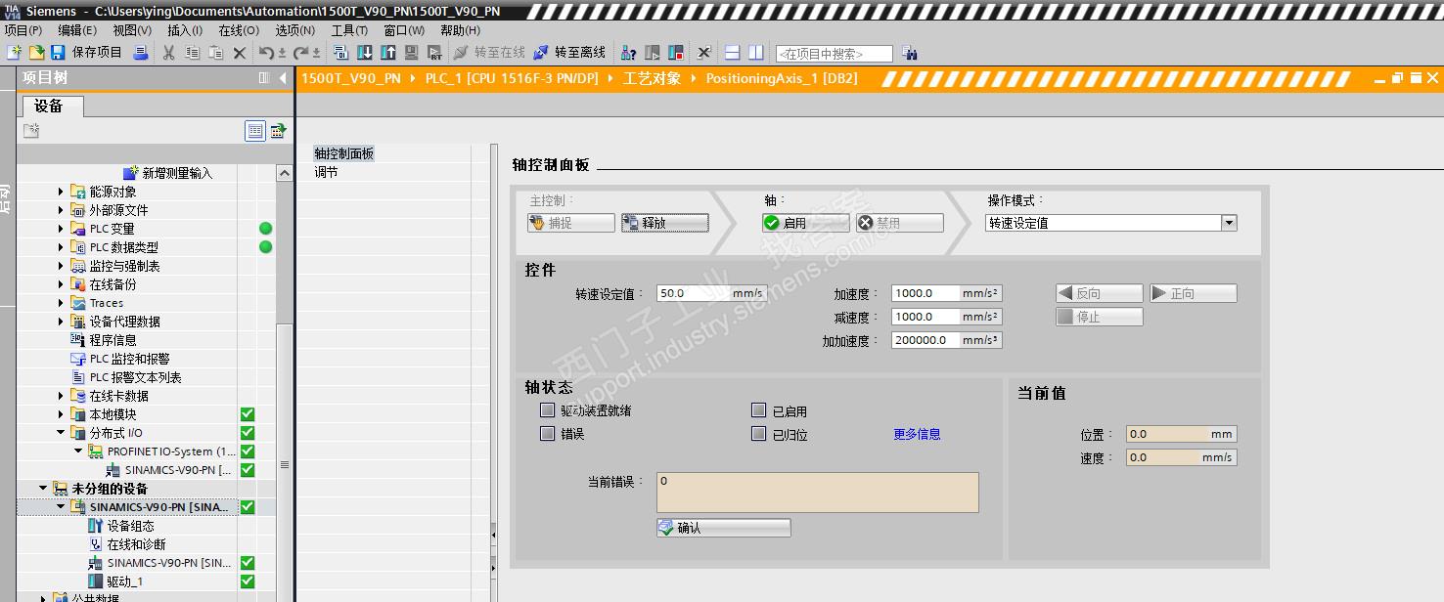Click the accessible devices icon
1444x602 pixels.
pos(628,53)
